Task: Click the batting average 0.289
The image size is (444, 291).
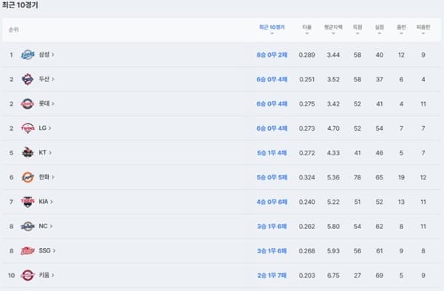Action: 307,55
